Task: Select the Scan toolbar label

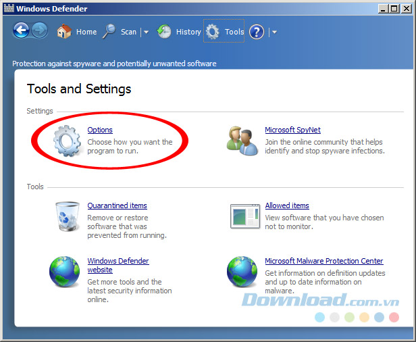Action: [128, 32]
